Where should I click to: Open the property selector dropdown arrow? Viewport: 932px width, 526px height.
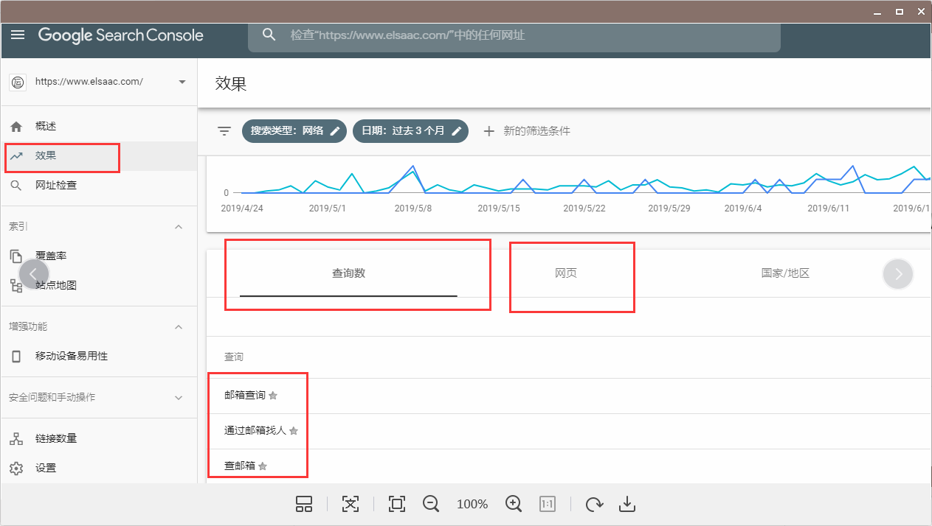pos(182,82)
